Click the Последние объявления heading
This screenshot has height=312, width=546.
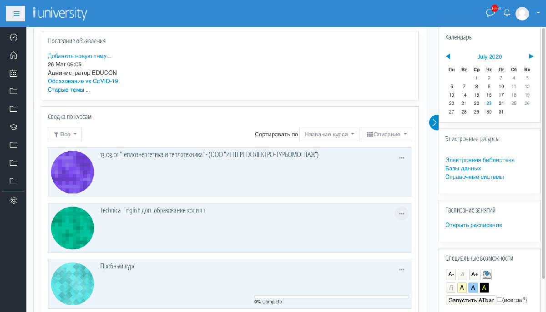click(x=77, y=41)
